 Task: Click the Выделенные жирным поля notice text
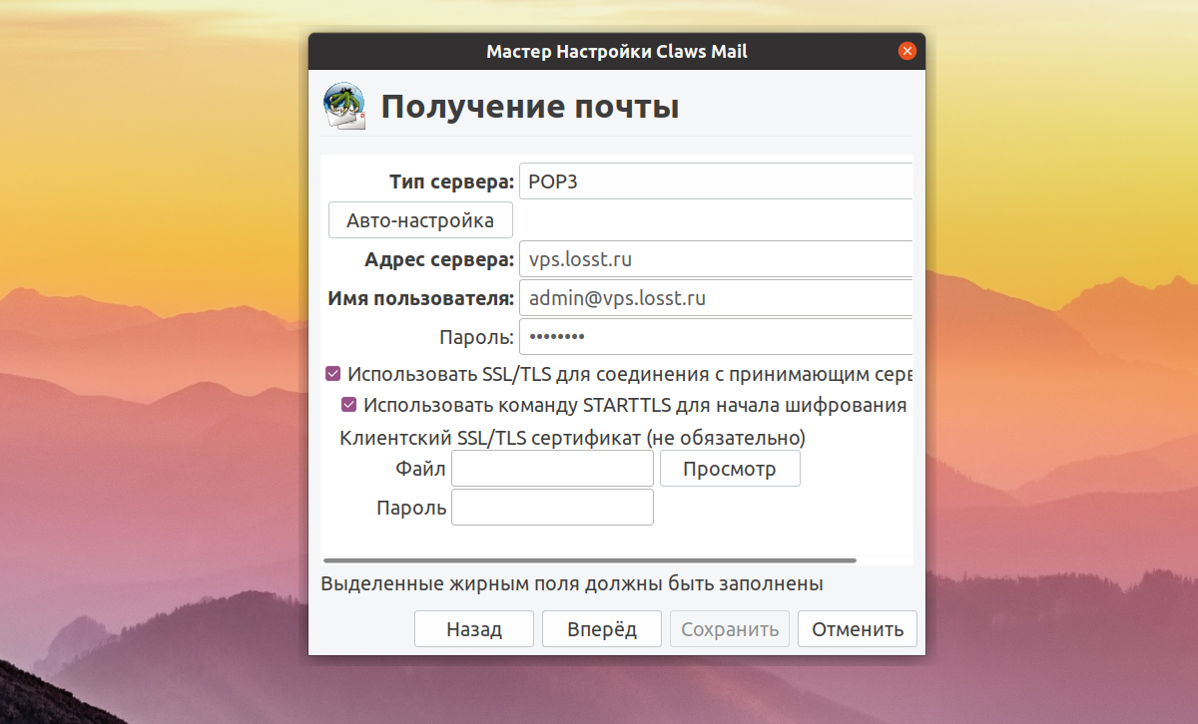pyautogui.click(x=572, y=582)
